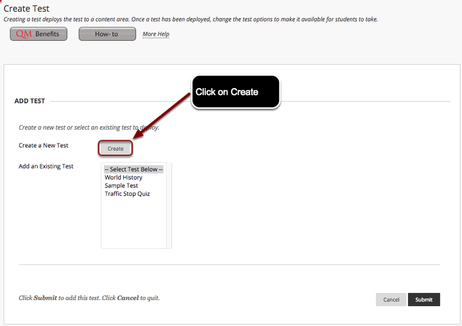Choose Traffic Stop Quiz from the list

[127, 193]
